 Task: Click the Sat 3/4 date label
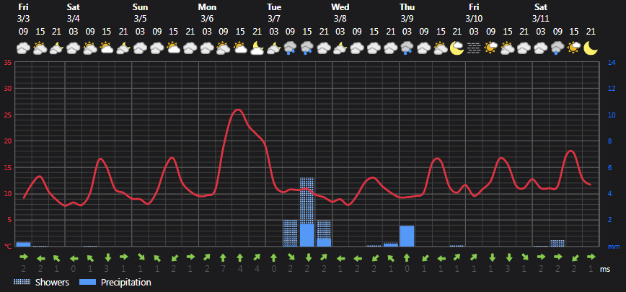(x=73, y=18)
